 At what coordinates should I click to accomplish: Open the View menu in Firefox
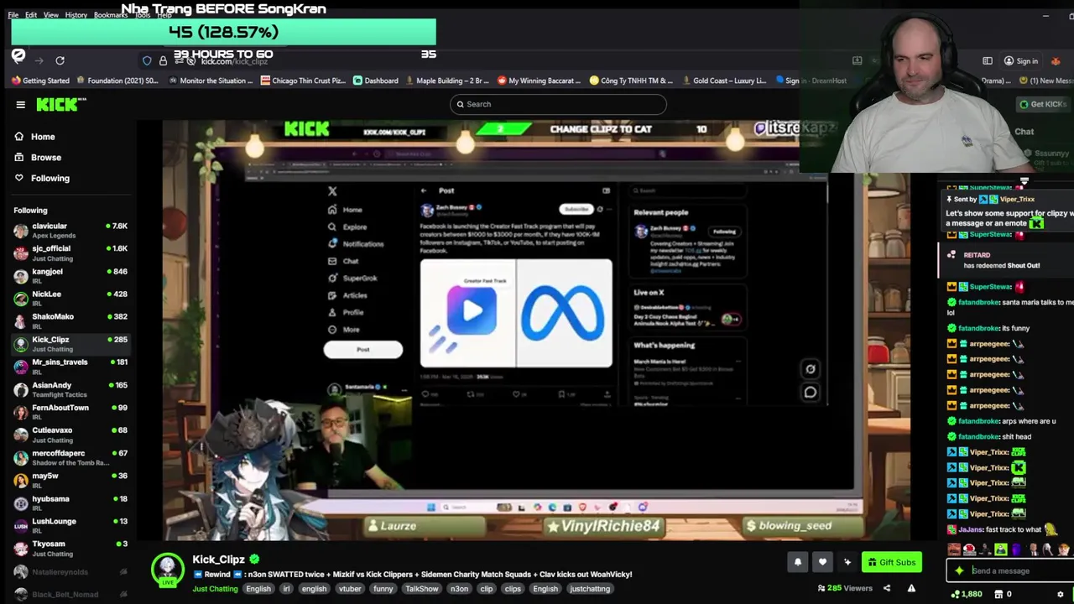point(51,15)
